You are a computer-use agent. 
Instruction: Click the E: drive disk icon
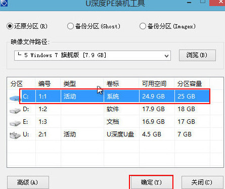tap(15, 123)
